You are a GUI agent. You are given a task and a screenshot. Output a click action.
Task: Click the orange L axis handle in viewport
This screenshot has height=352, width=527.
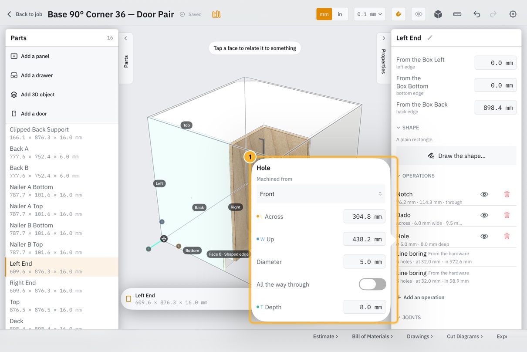179,246
